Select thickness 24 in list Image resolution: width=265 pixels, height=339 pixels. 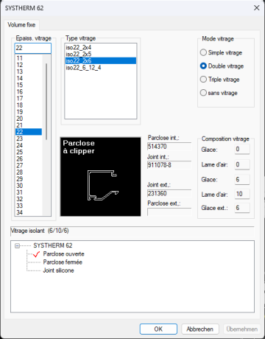29,145
